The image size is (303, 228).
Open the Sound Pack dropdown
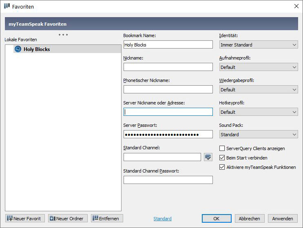[259, 135]
